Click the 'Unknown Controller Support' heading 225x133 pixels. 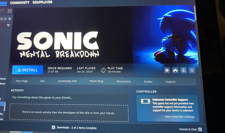click(x=170, y=100)
